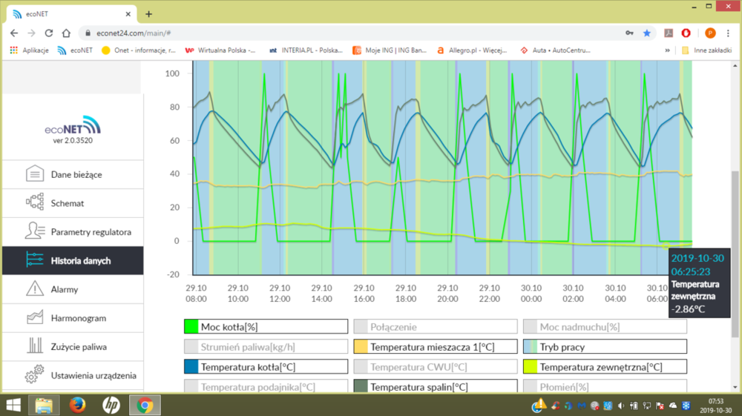Select Harmonogram in the sidebar
The height and width of the screenshot is (416, 742).
point(78,318)
